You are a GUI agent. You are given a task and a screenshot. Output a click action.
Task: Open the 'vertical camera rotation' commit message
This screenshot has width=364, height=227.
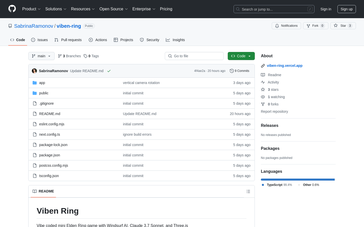click(x=141, y=83)
